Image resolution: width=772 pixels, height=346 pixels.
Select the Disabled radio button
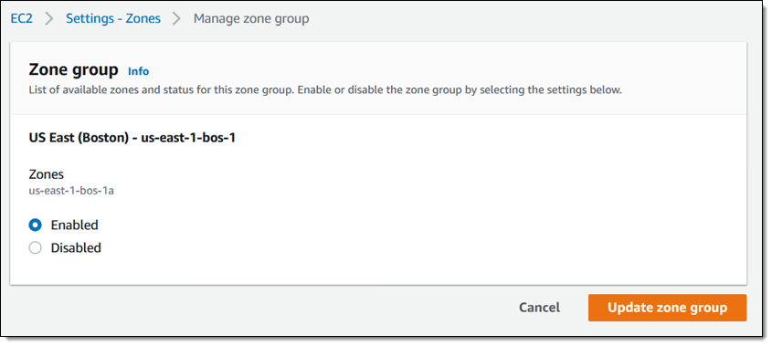35,247
